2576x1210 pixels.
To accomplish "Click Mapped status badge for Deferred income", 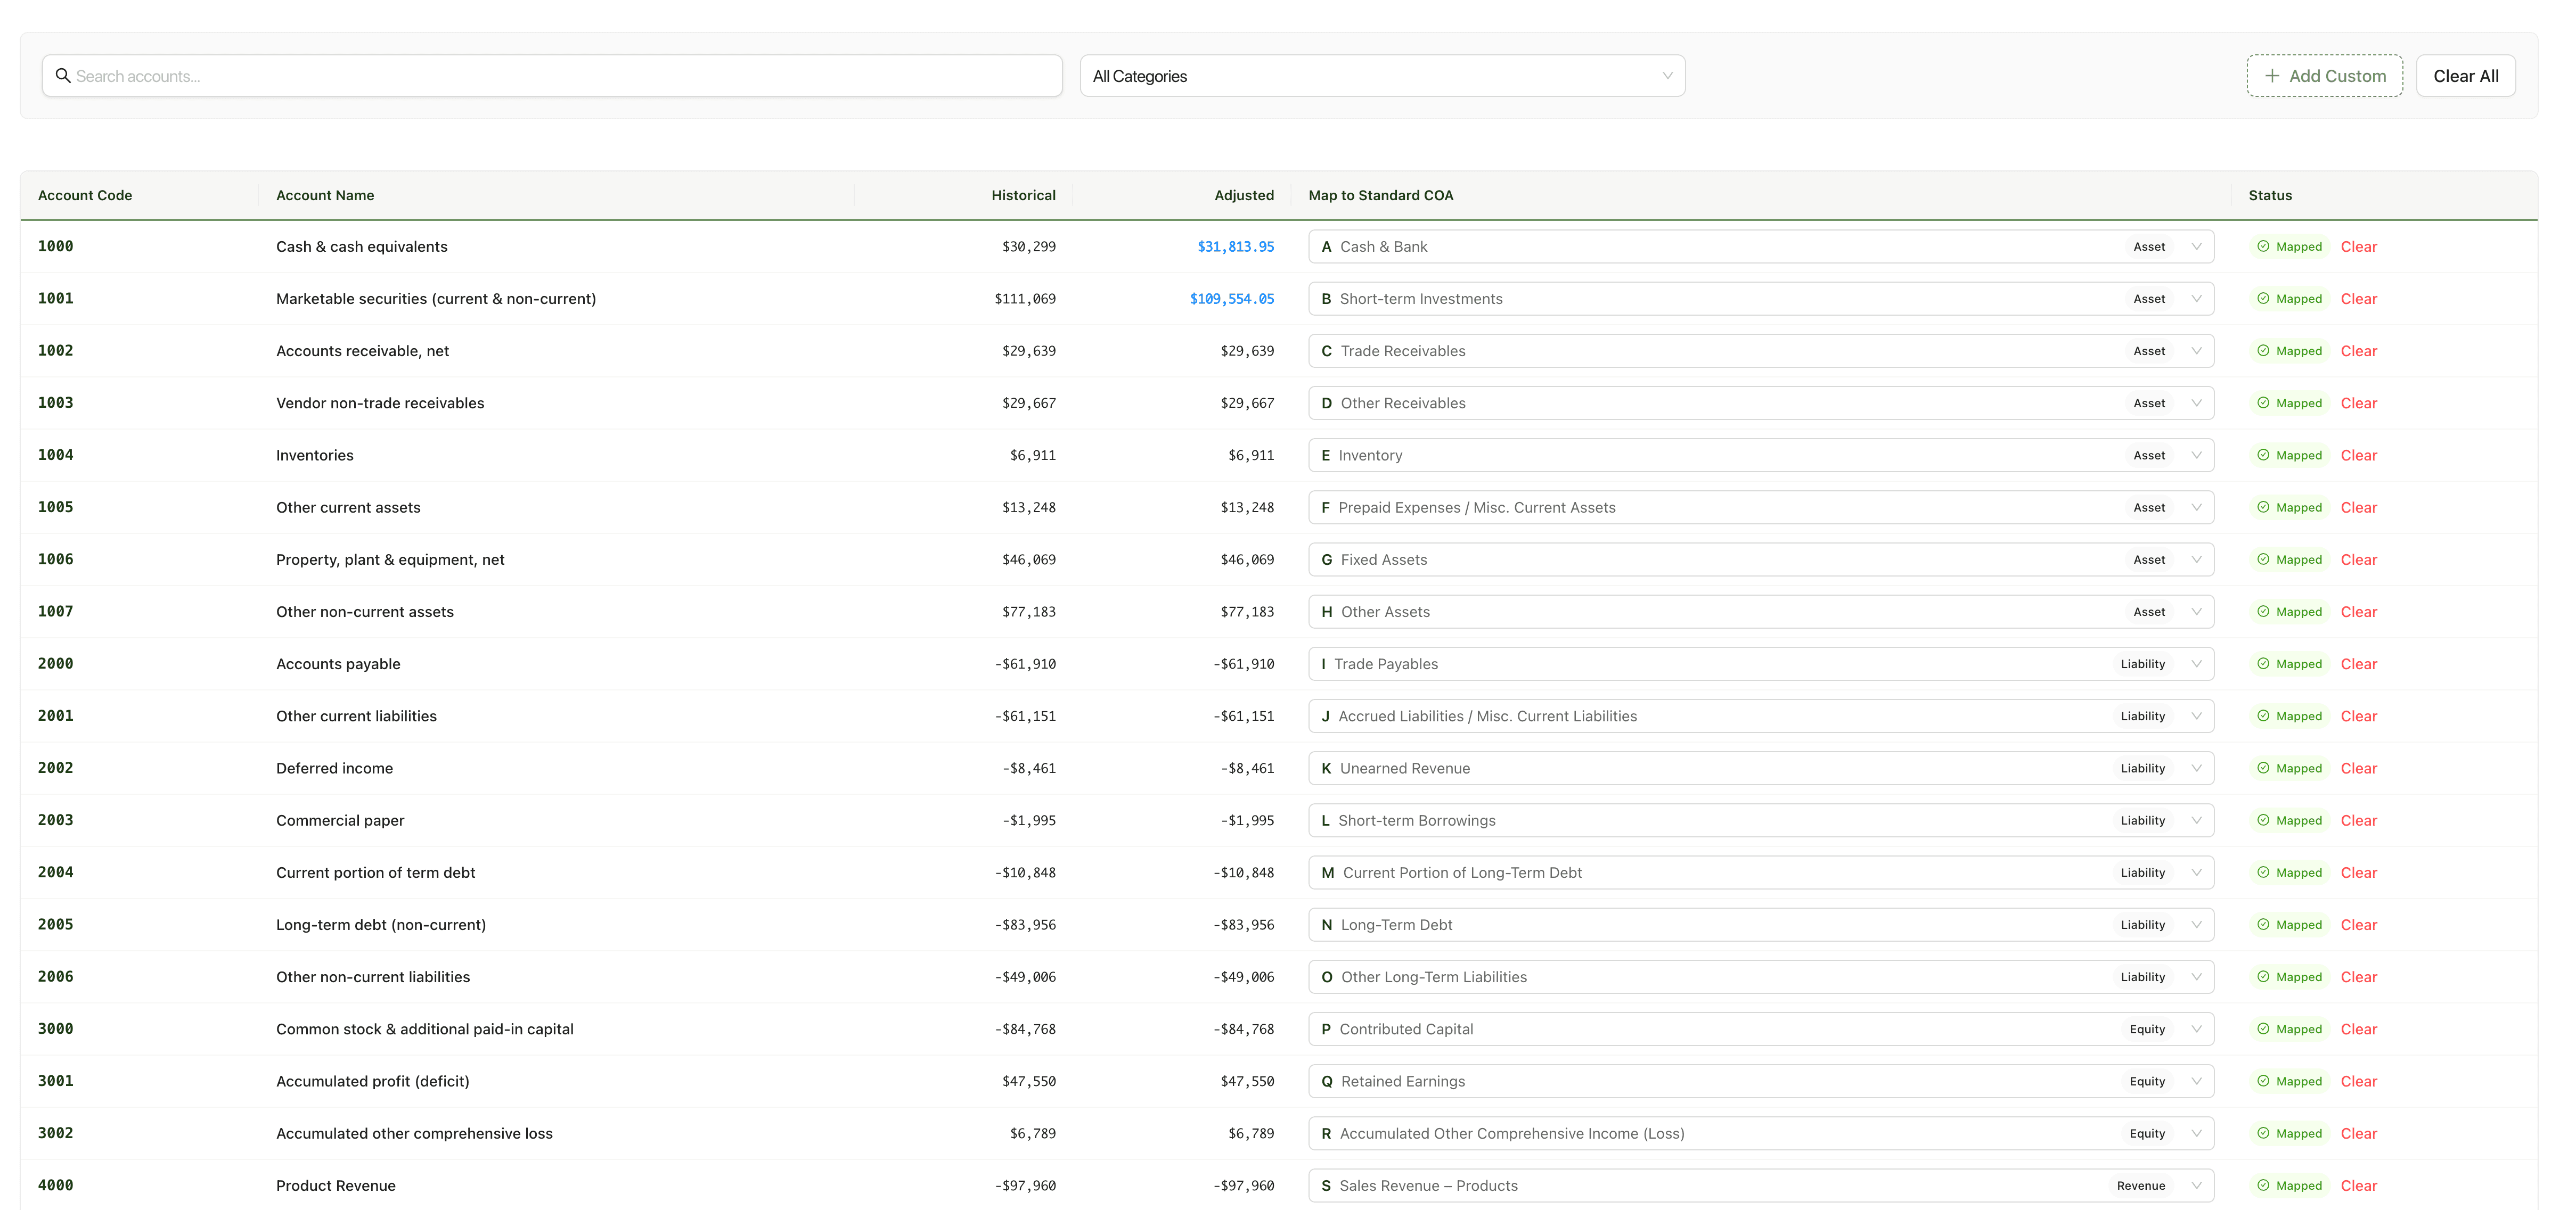I will [x=2289, y=768].
